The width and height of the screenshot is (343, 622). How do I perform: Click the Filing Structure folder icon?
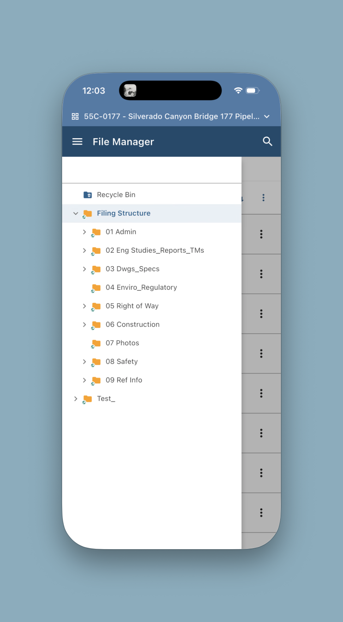pyautogui.click(x=87, y=213)
